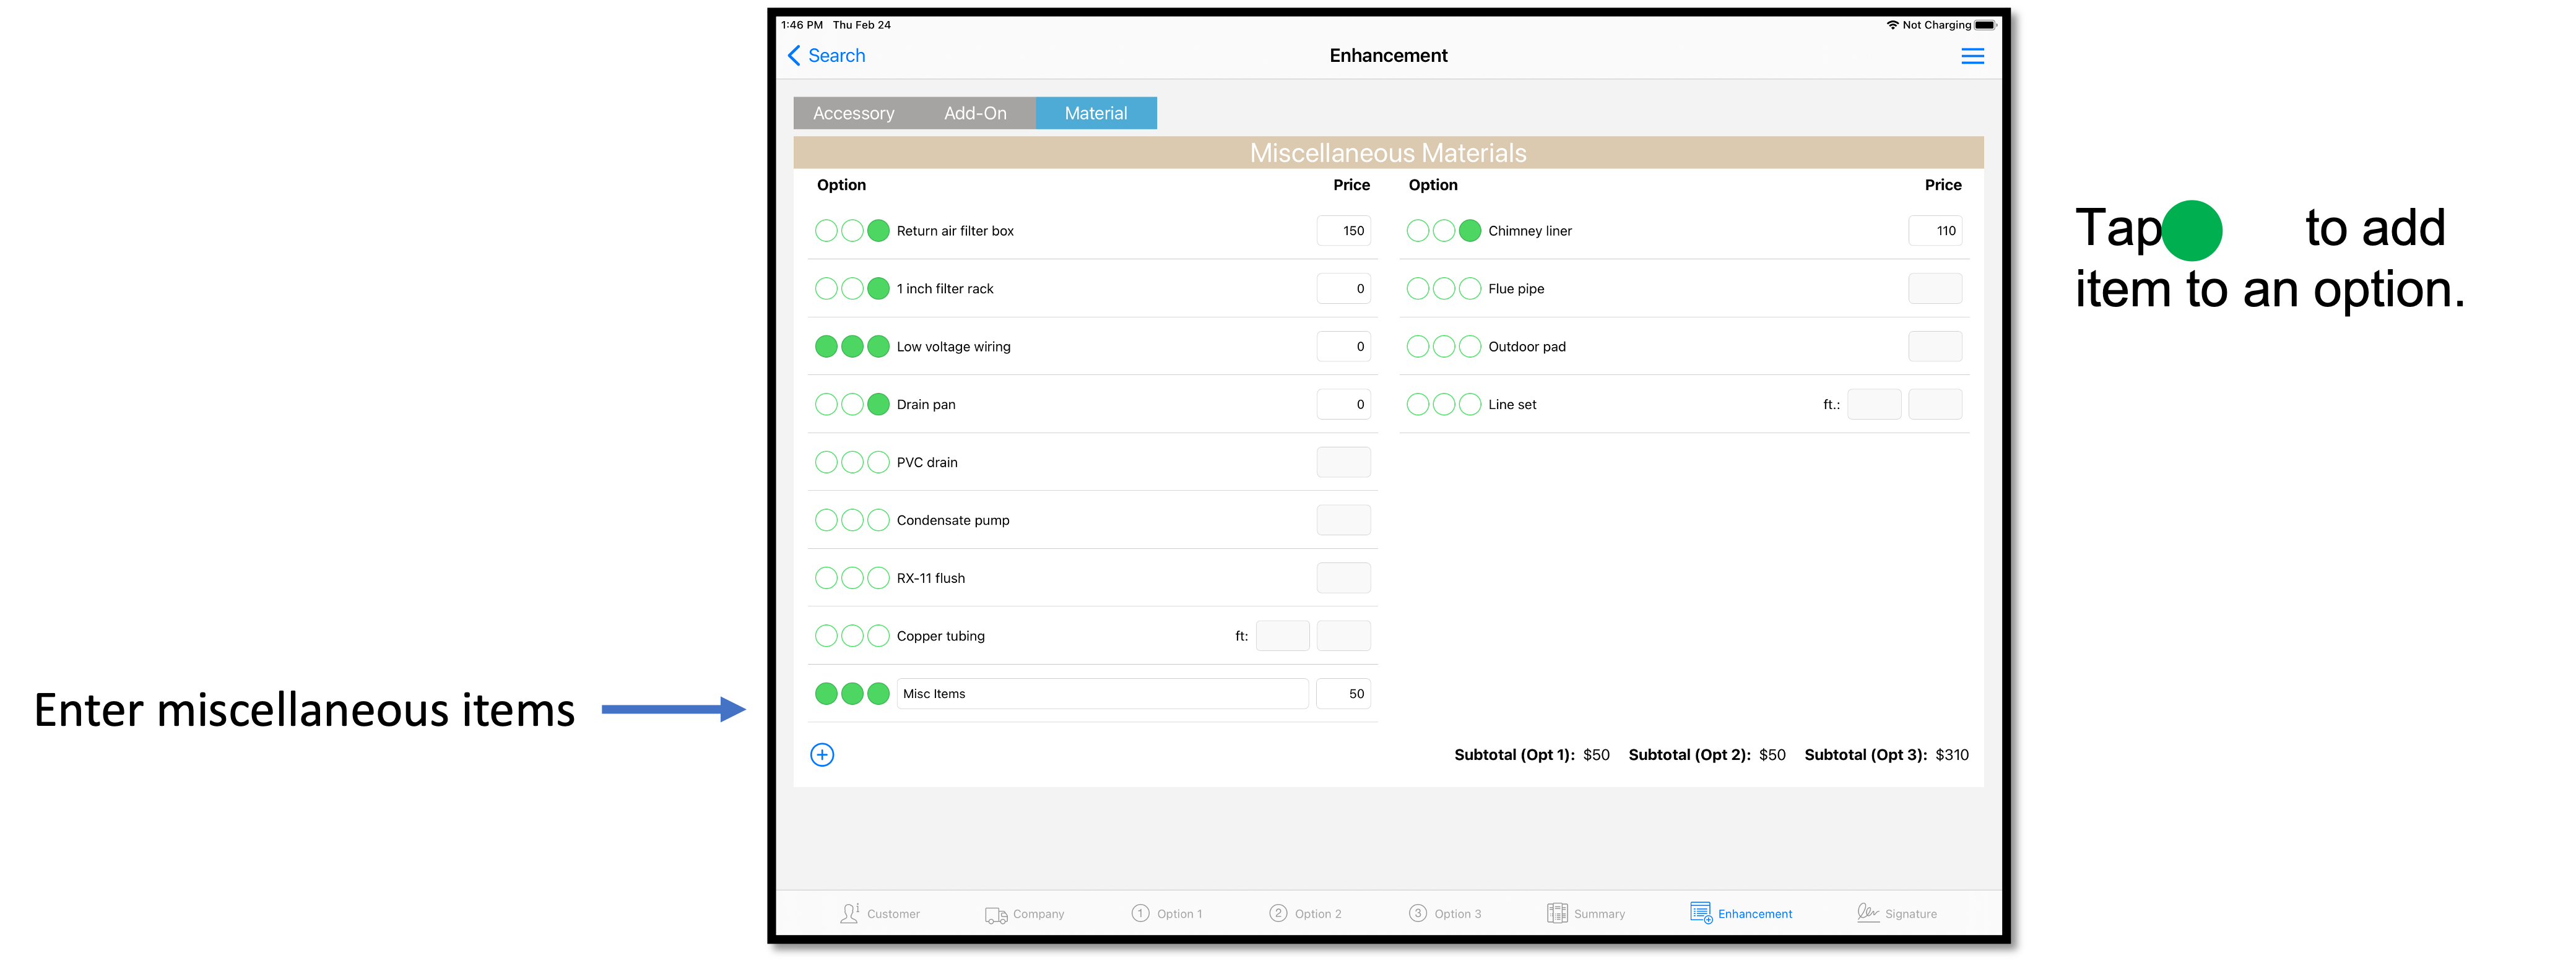Click the Misc Items text field

[1102, 694]
